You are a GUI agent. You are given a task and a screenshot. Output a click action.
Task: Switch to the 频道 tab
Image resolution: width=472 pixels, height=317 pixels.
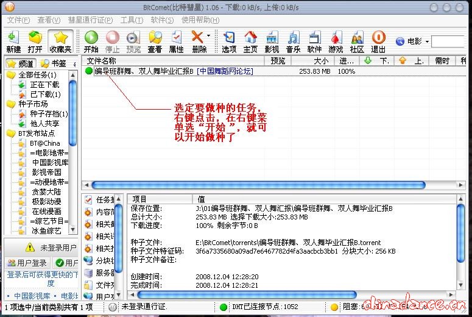(x=21, y=63)
